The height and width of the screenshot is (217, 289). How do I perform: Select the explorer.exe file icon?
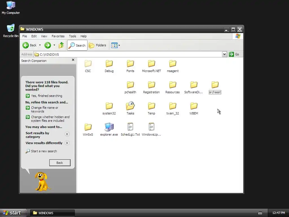coord(109,127)
